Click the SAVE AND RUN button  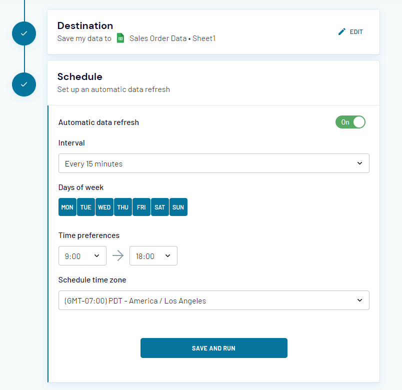(x=214, y=348)
